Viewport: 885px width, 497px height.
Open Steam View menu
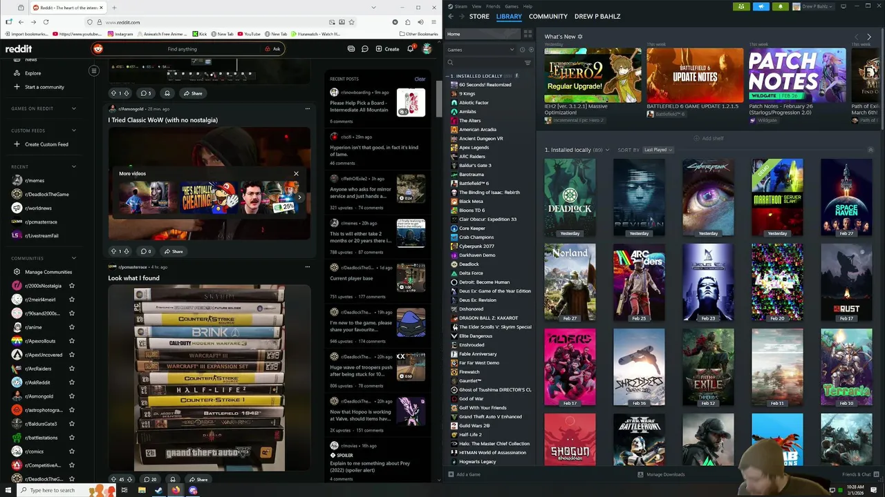tap(476, 6)
